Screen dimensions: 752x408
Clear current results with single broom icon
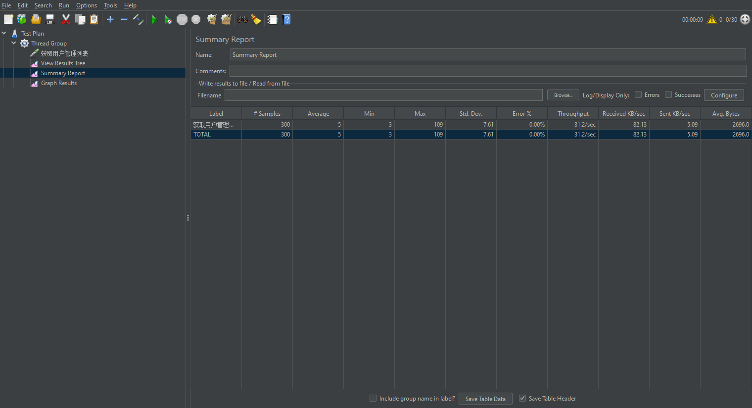point(212,19)
